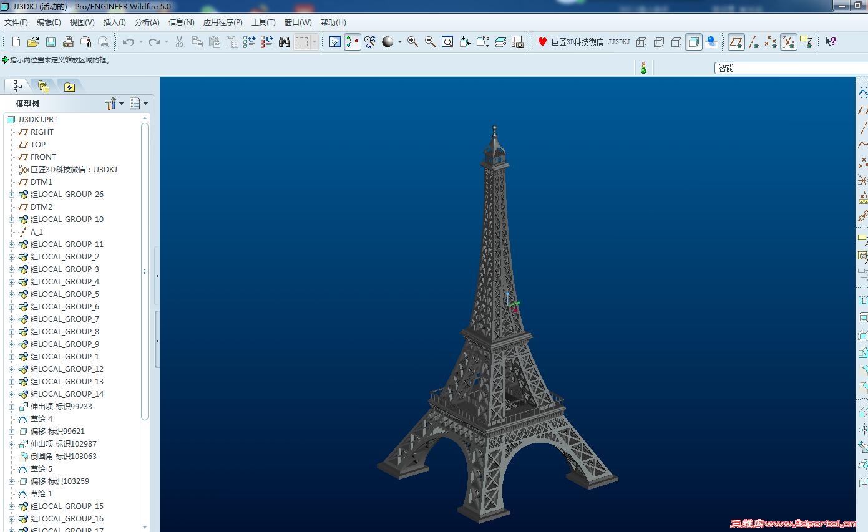Viewport: 868px width, 532px height.
Task: Toggle the Spin Center display
Action: point(353,42)
